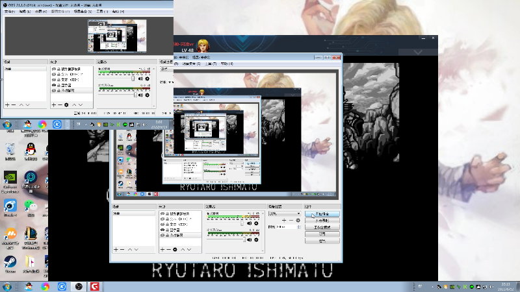Remove scene transition with minus icon
This screenshot has height=292, width=520.
click(x=291, y=220)
